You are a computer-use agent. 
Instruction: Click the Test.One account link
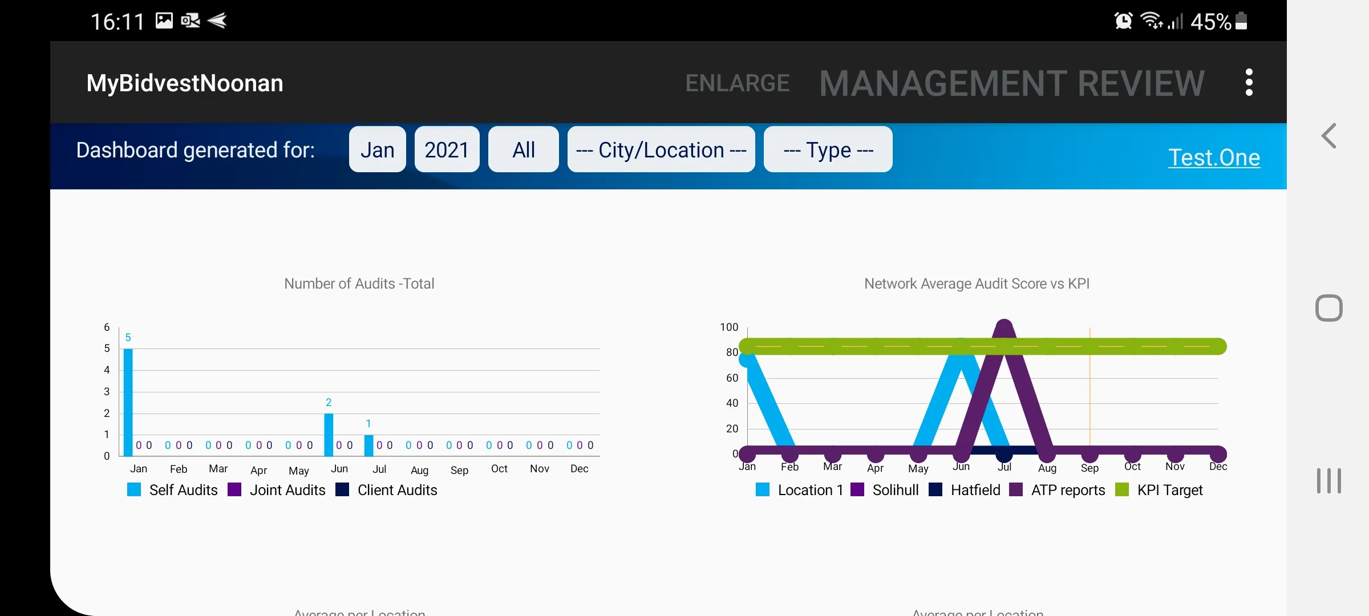[x=1214, y=156]
